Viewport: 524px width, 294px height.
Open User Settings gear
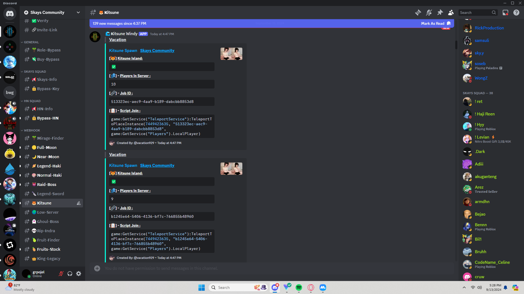(79, 274)
